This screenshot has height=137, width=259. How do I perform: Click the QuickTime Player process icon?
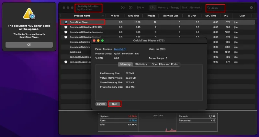click(66, 22)
